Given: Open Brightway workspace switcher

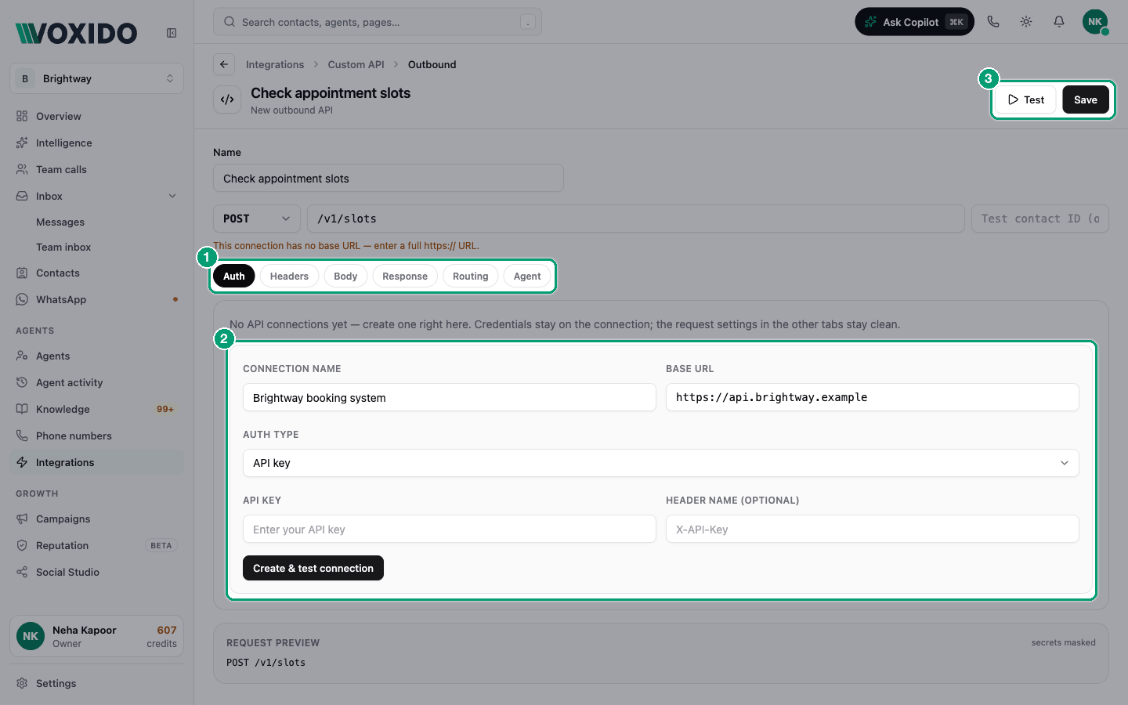Looking at the screenshot, I should [96, 78].
